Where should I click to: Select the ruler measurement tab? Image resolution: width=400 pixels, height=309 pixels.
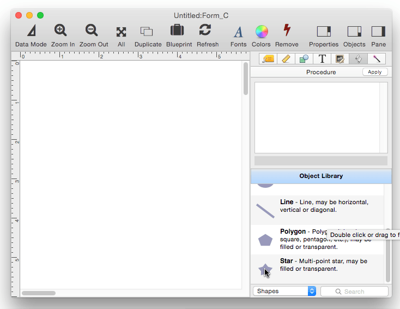(286, 59)
